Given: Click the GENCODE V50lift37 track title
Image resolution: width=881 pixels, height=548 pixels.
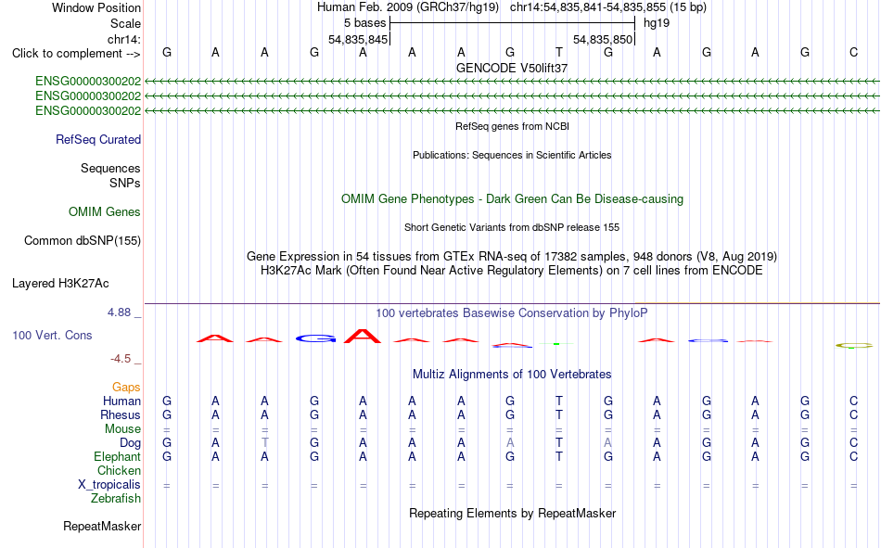Looking at the screenshot, I should pos(512,68).
